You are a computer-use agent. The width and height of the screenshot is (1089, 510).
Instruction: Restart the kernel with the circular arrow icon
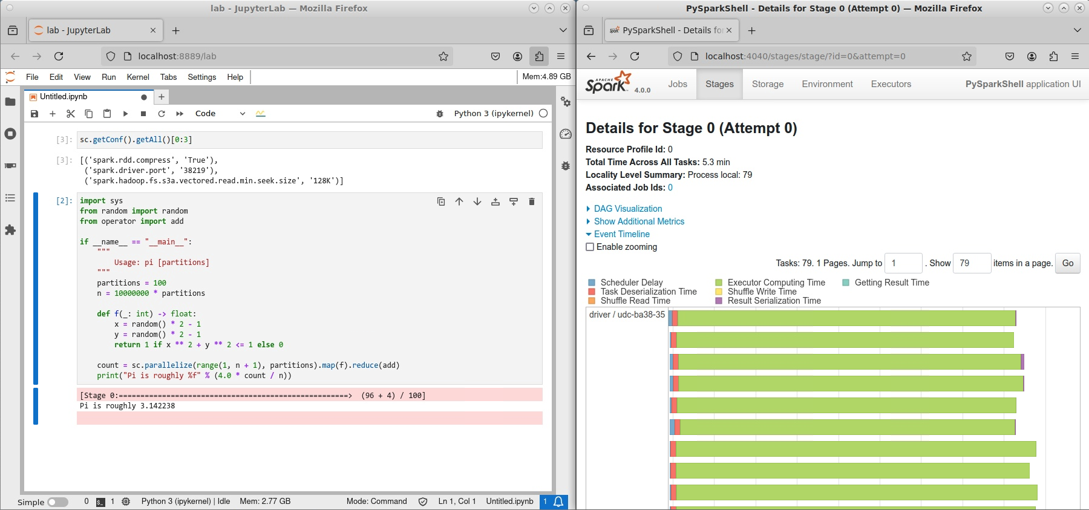(162, 114)
